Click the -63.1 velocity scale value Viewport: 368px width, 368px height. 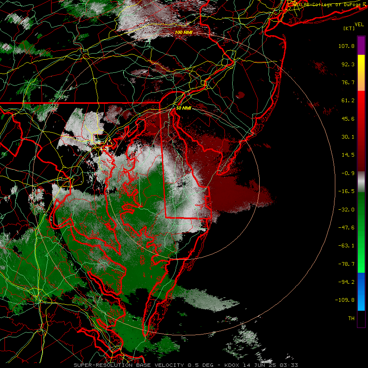346,246
